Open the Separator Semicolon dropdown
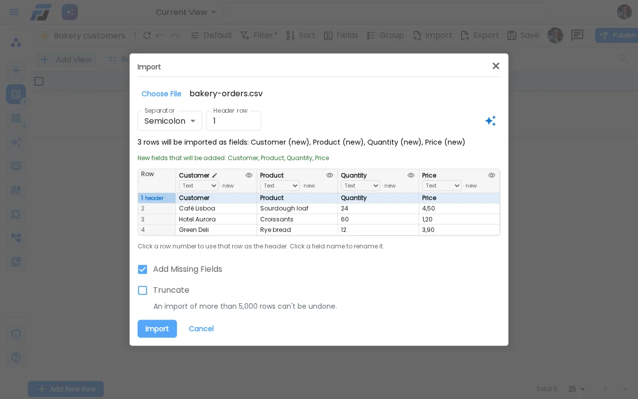 click(x=170, y=121)
